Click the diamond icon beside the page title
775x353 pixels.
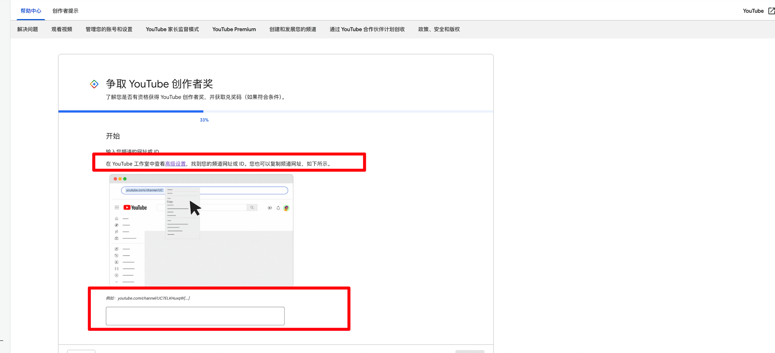pyautogui.click(x=94, y=84)
